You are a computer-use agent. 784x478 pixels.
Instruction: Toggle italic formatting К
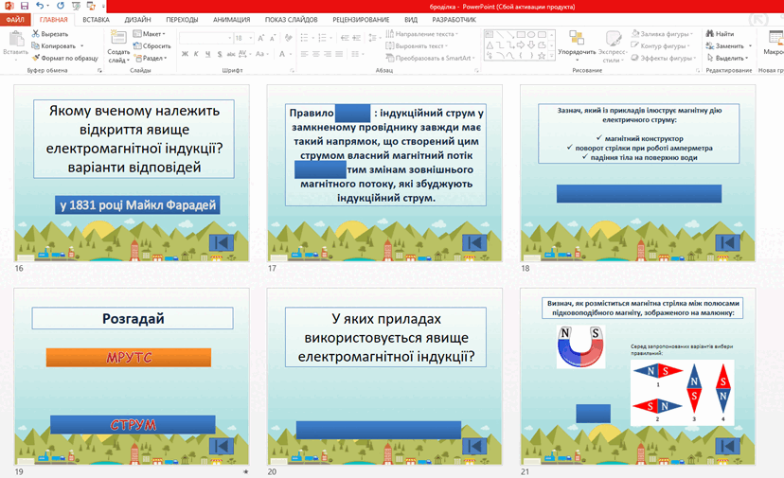(196, 54)
